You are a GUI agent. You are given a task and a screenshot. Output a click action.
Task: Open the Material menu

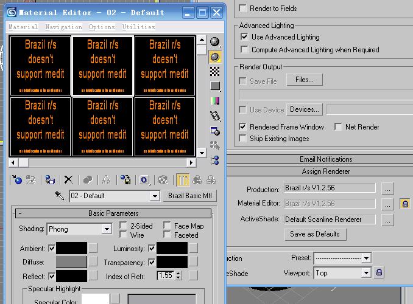(x=23, y=27)
